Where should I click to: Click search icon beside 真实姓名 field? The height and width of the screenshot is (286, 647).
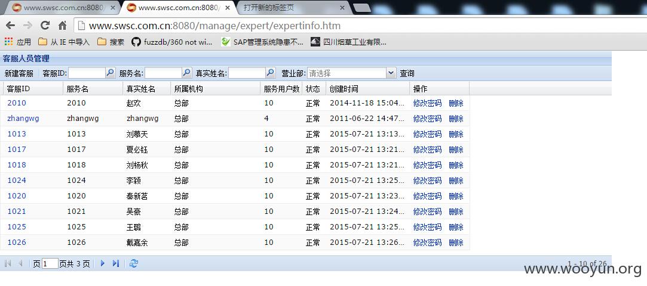(270, 73)
